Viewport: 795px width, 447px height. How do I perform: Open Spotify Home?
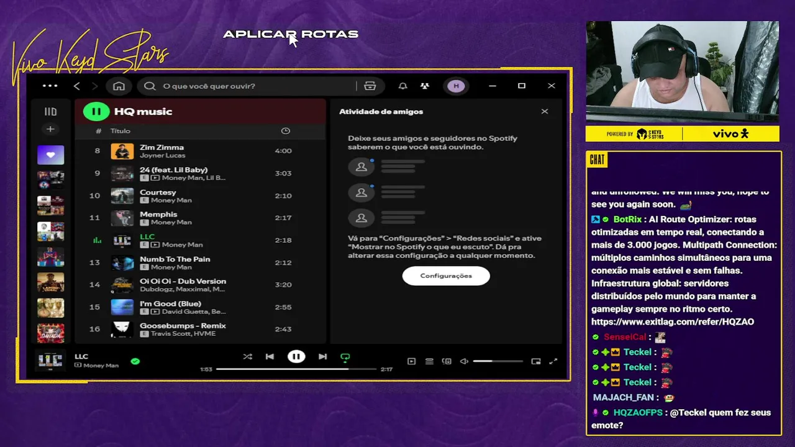point(119,86)
